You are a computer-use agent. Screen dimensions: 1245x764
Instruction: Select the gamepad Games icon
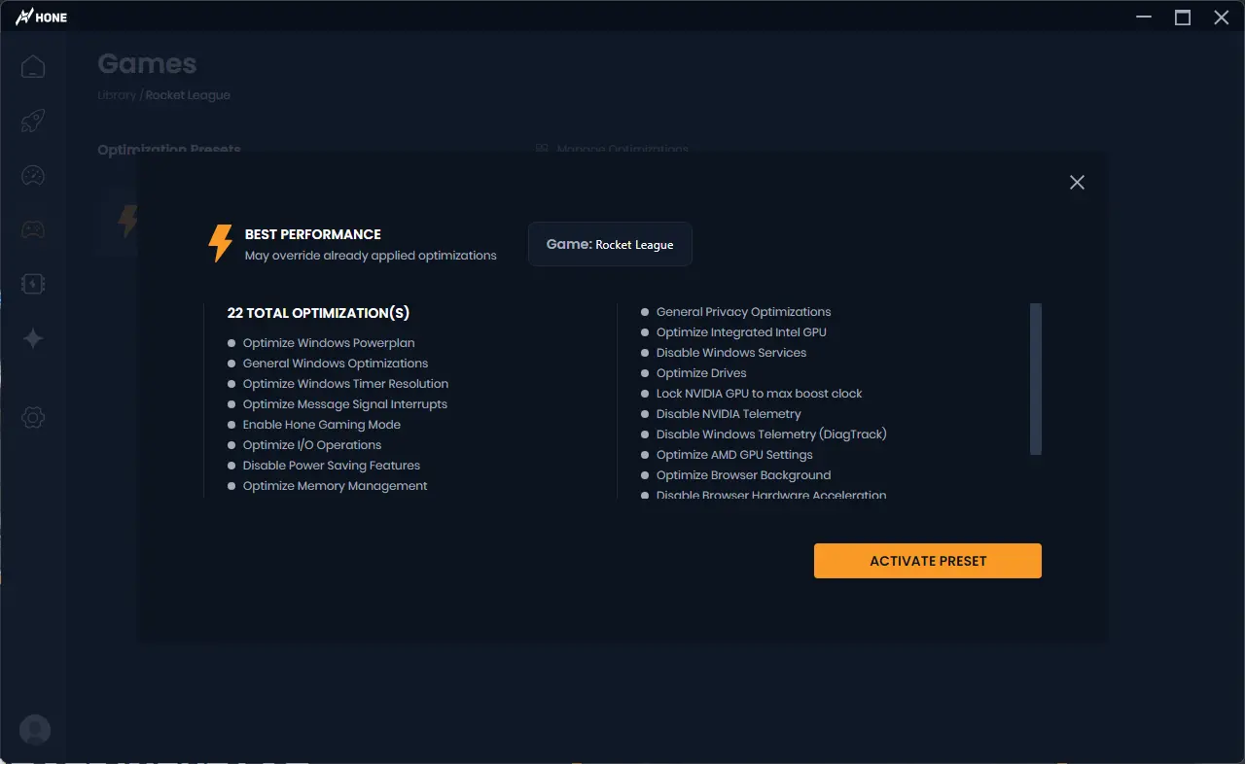click(33, 230)
